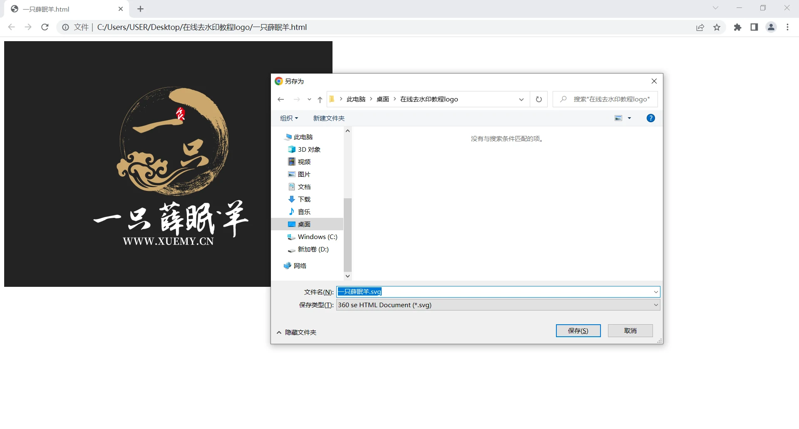Screen dimensions: 799x429
Task: Select 桌面 in the navigation tree
Action: pyautogui.click(x=307, y=224)
